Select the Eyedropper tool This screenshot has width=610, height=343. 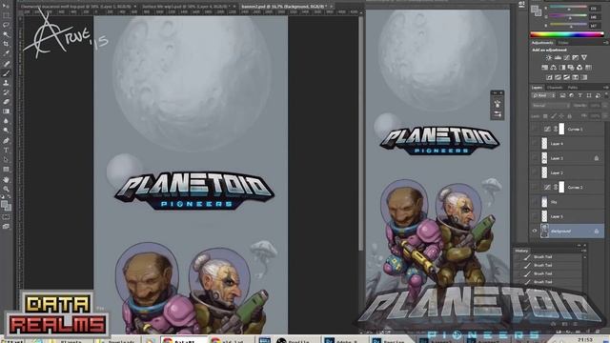coord(6,53)
